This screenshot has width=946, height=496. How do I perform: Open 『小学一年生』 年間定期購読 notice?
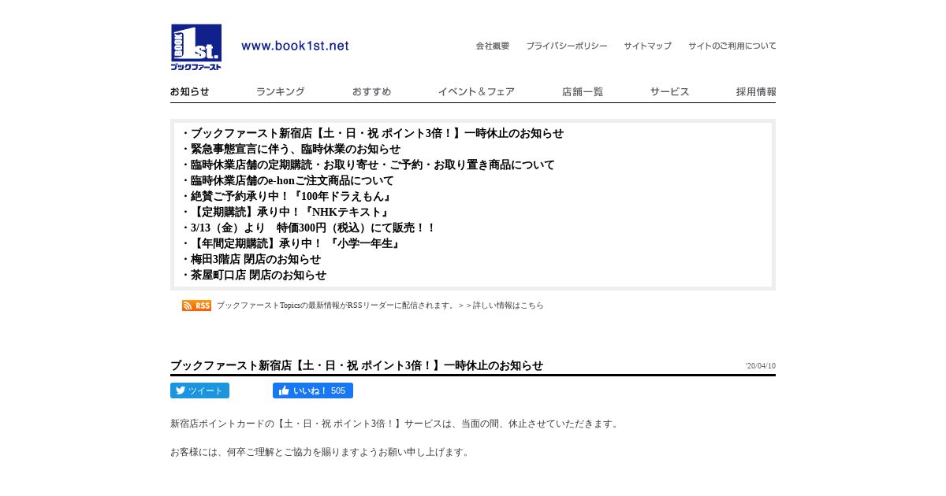coord(297,243)
